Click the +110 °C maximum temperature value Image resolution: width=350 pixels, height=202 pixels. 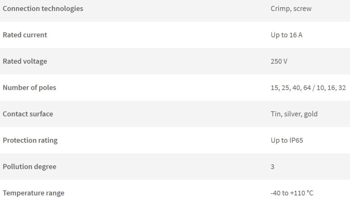pos(302,193)
